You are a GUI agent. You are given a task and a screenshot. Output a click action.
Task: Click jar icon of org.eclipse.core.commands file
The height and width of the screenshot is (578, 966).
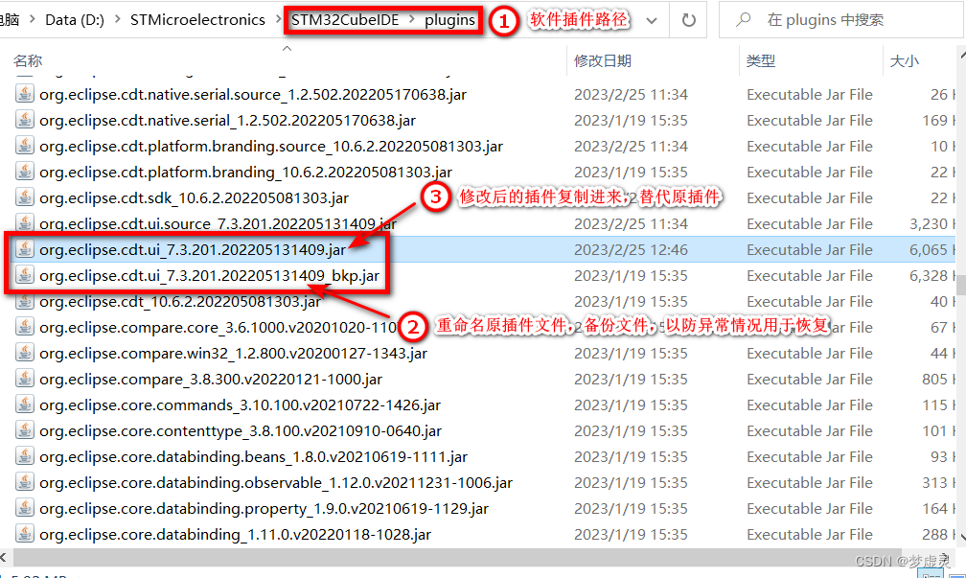[25, 405]
